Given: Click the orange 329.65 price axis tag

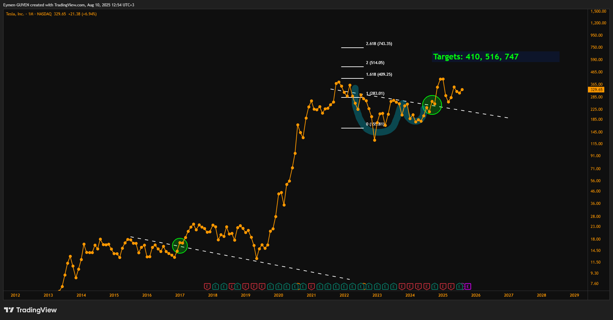Looking at the screenshot, I should pyautogui.click(x=596, y=90).
